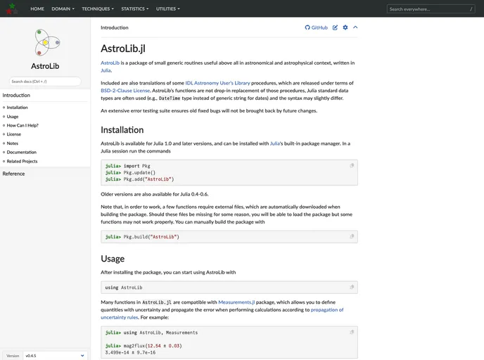The width and height of the screenshot is (484, 360).
Task: Copy the mag2flux example code block
Action: pos(352,332)
